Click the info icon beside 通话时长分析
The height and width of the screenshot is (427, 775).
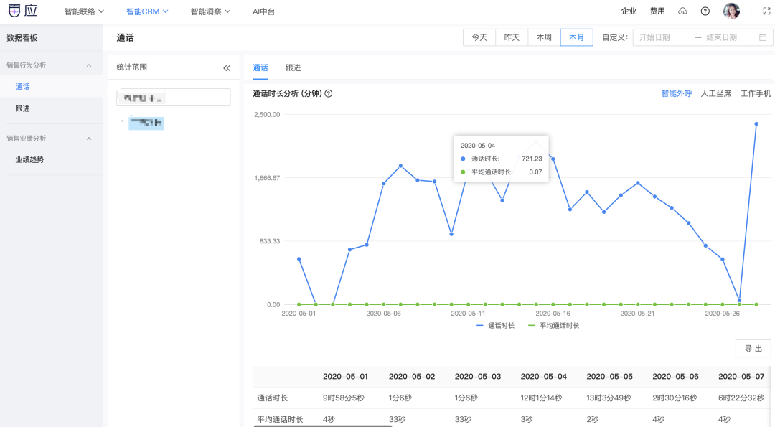point(329,93)
